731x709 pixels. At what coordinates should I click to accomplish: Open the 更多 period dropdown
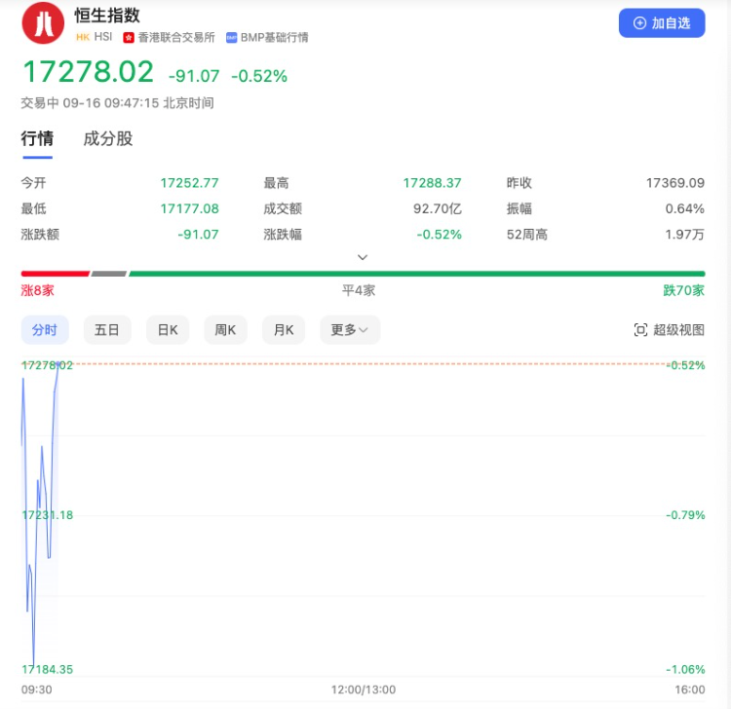coord(350,330)
